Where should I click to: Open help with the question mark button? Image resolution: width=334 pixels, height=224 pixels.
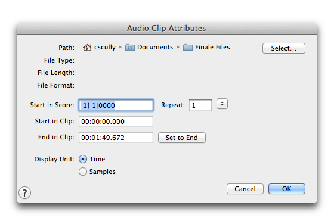point(24,193)
